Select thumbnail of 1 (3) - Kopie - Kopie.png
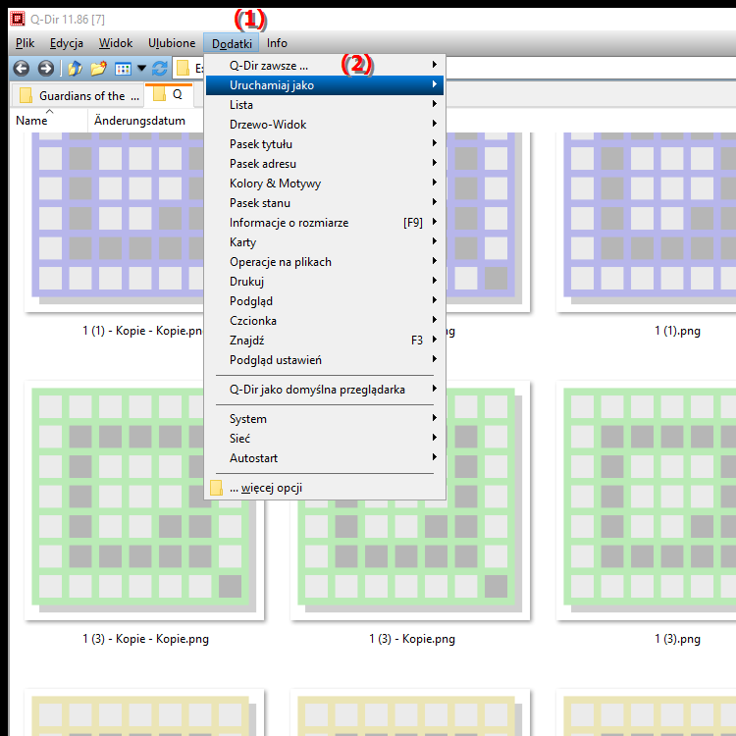 click(144, 500)
